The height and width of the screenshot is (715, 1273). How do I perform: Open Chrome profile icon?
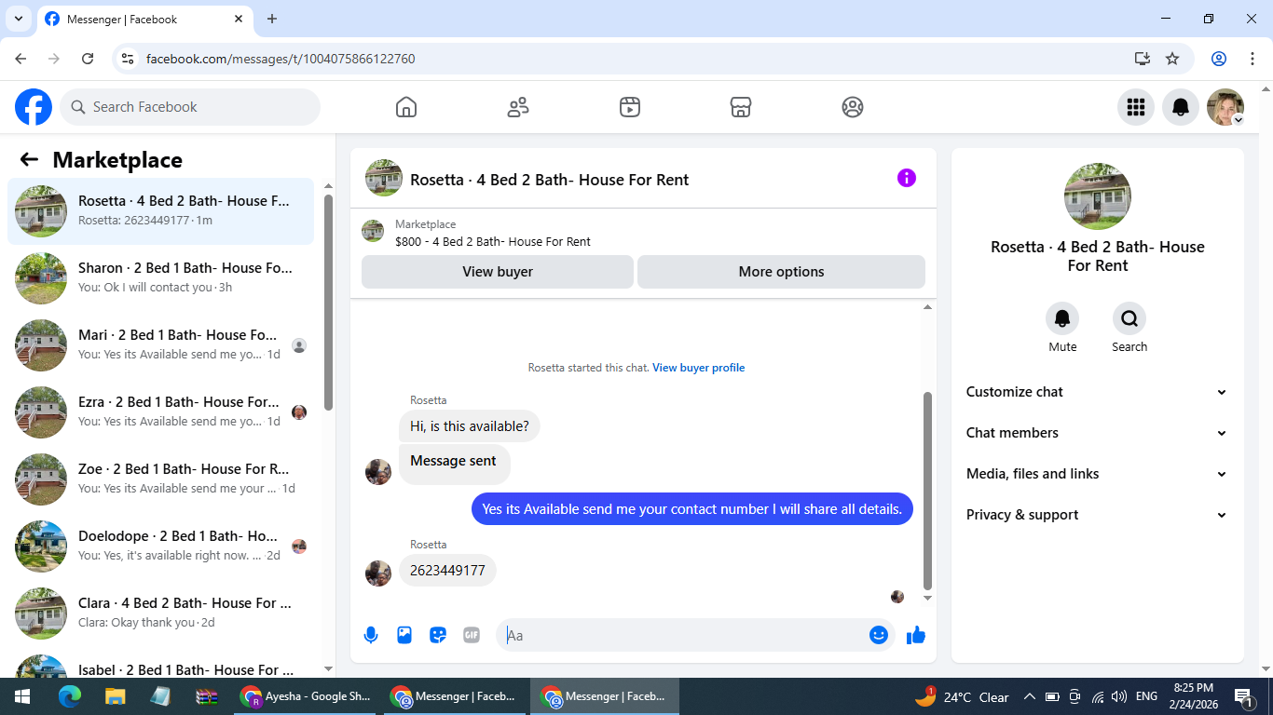(x=1219, y=59)
